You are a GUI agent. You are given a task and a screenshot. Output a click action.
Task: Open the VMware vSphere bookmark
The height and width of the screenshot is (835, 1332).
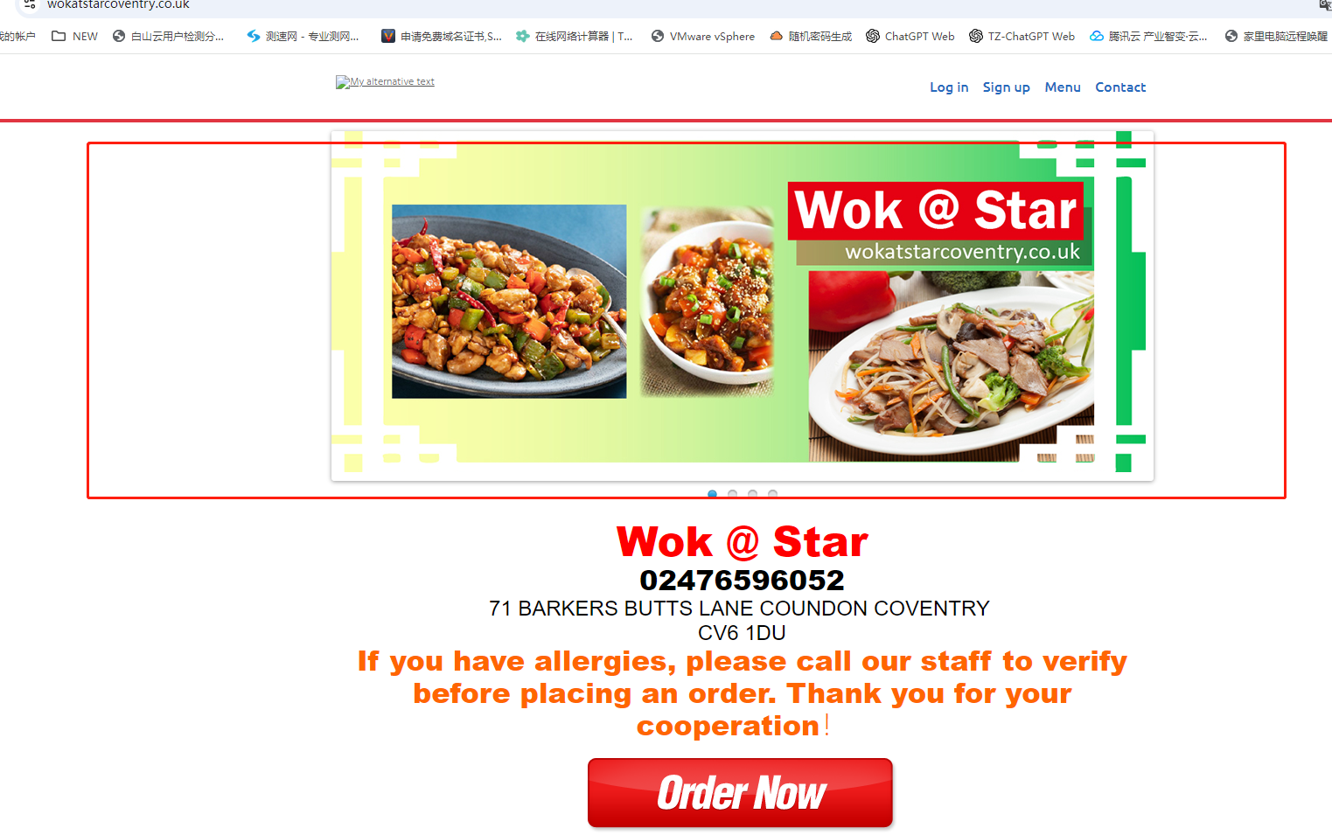(703, 36)
